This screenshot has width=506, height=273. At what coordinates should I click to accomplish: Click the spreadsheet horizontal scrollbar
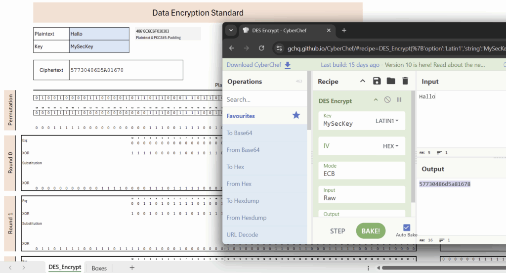444,268
